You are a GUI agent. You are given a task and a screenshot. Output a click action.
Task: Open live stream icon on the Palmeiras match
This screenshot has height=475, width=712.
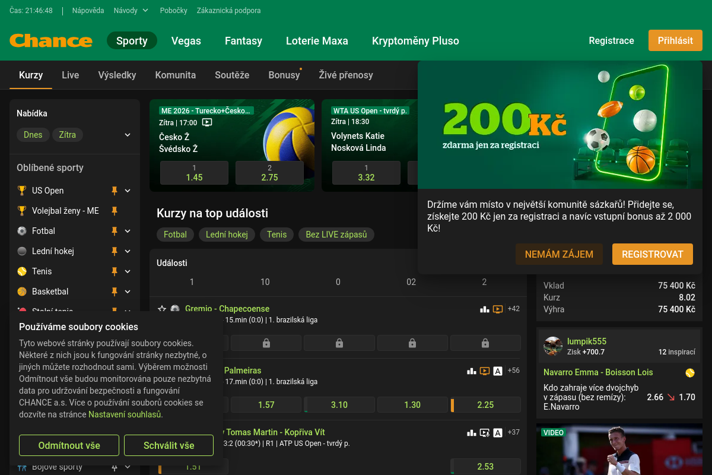tap(485, 370)
